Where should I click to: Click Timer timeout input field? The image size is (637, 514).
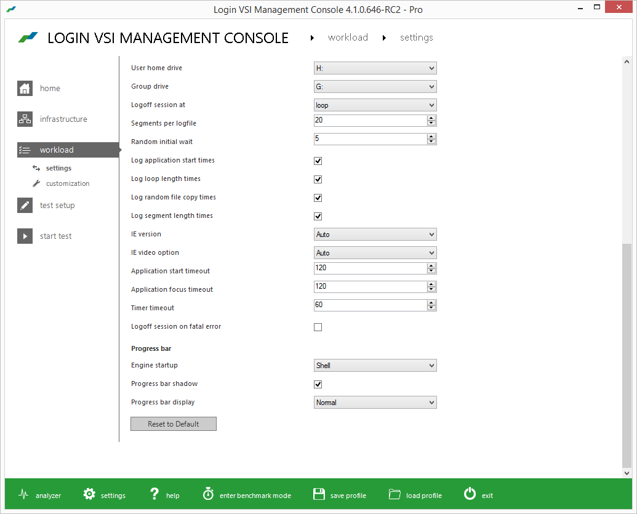click(x=370, y=305)
